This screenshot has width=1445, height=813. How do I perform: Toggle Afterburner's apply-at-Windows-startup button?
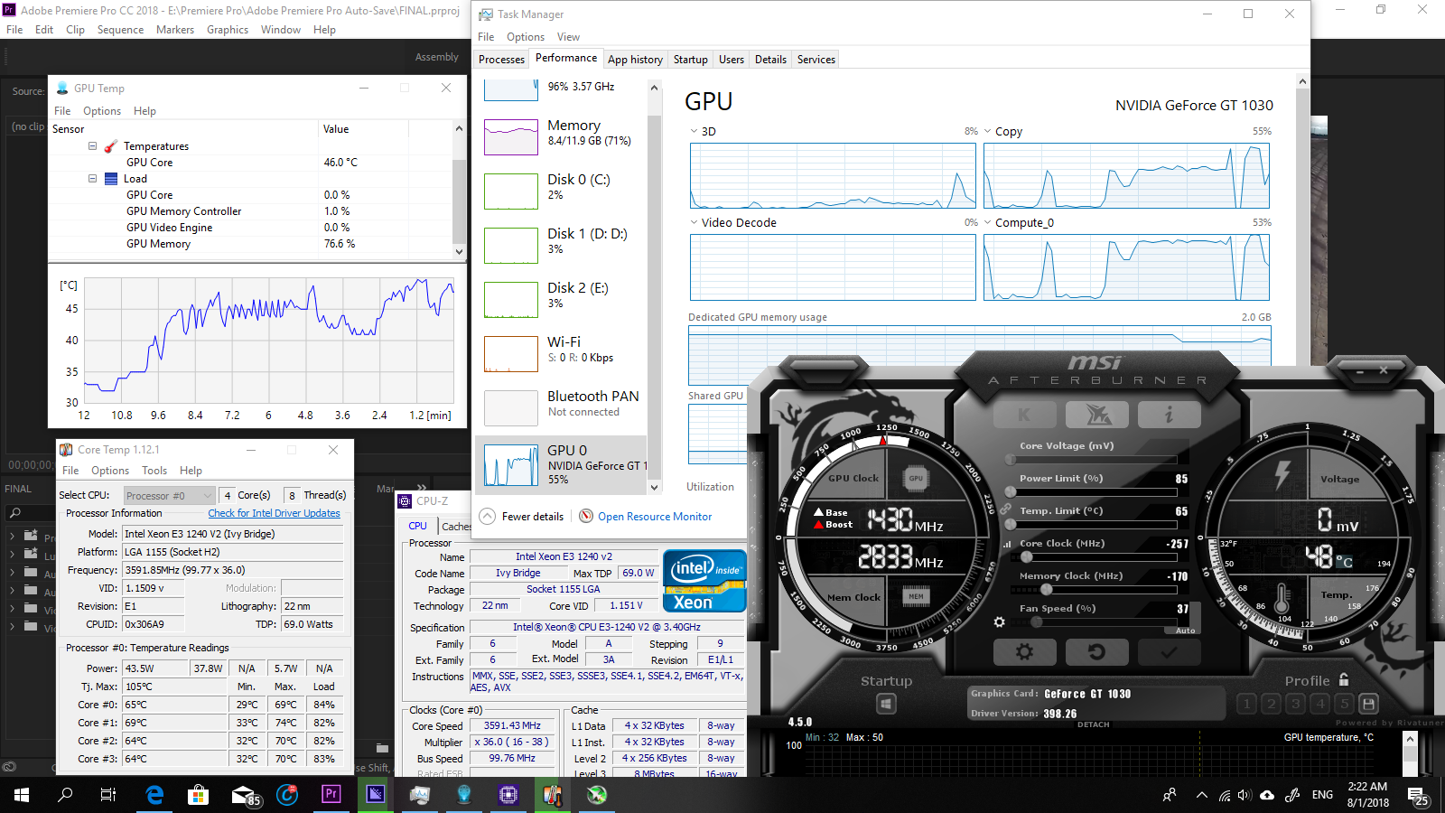pos(886,704)
